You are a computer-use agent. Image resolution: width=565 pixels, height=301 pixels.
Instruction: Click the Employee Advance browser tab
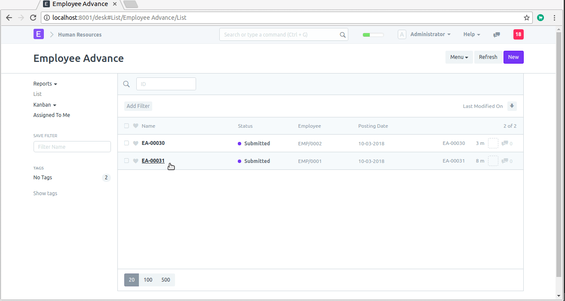80,4
